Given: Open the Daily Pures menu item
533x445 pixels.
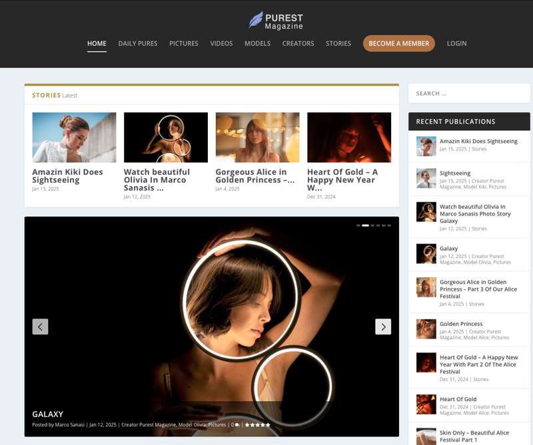Looking at the screenshot, I should [138, 43].
